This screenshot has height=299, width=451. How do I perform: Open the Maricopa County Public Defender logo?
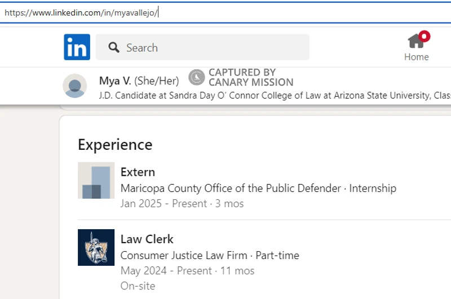(96, 180)
